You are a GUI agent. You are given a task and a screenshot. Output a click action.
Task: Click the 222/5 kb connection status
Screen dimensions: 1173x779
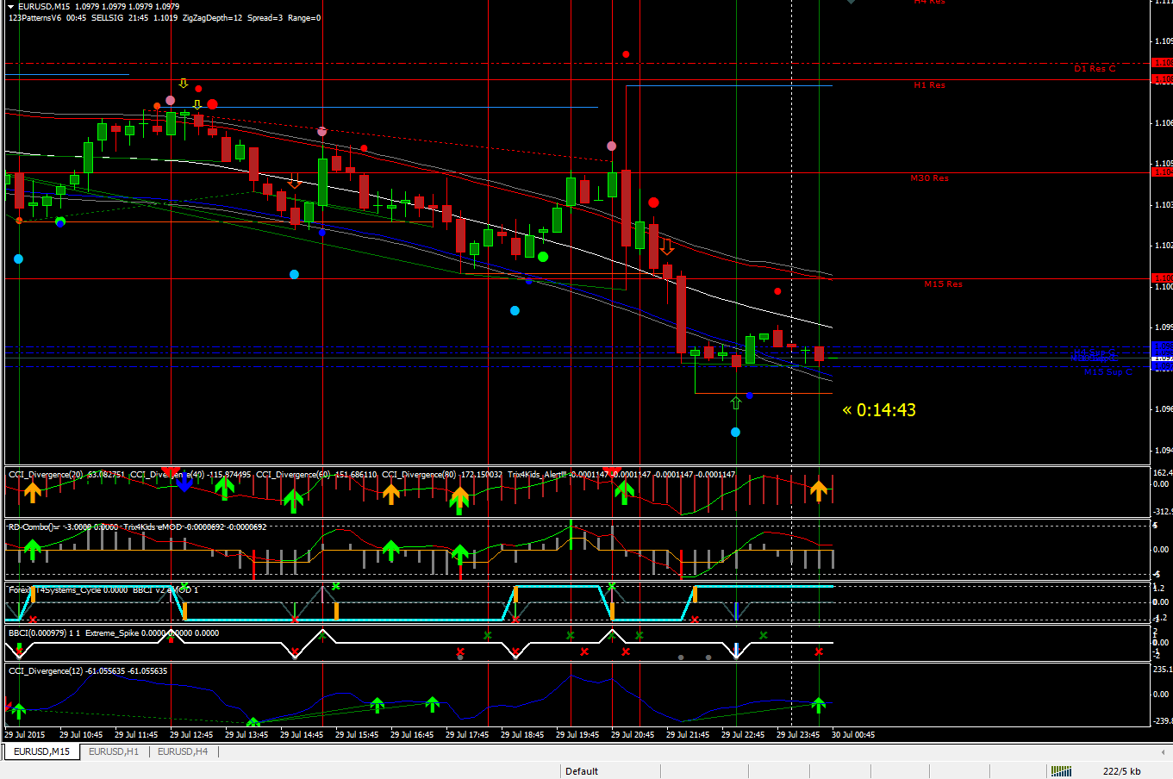point(1121,771)
